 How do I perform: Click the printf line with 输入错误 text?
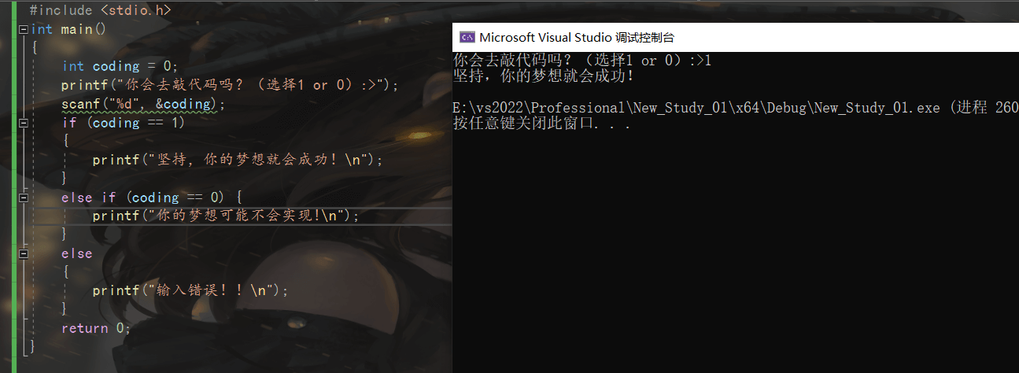(190, 290)
